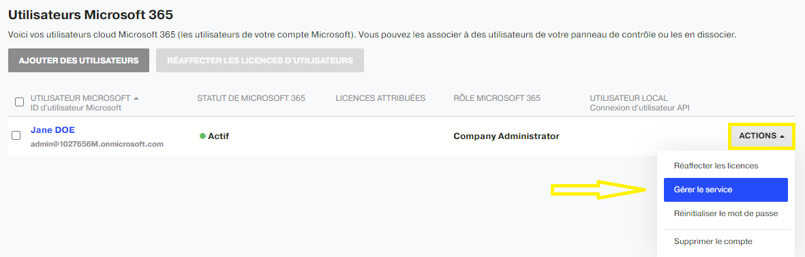Open the Jane DOE user link
This screenshot has height=257, width=805.
coord(53,130)
